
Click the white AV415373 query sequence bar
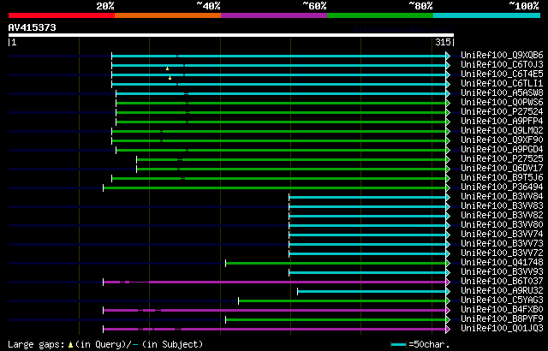click(x=231, y=35)
